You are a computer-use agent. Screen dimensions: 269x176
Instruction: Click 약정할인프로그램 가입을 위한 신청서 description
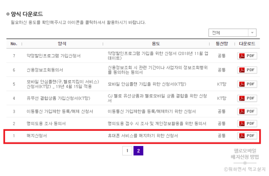pos(158,56)
